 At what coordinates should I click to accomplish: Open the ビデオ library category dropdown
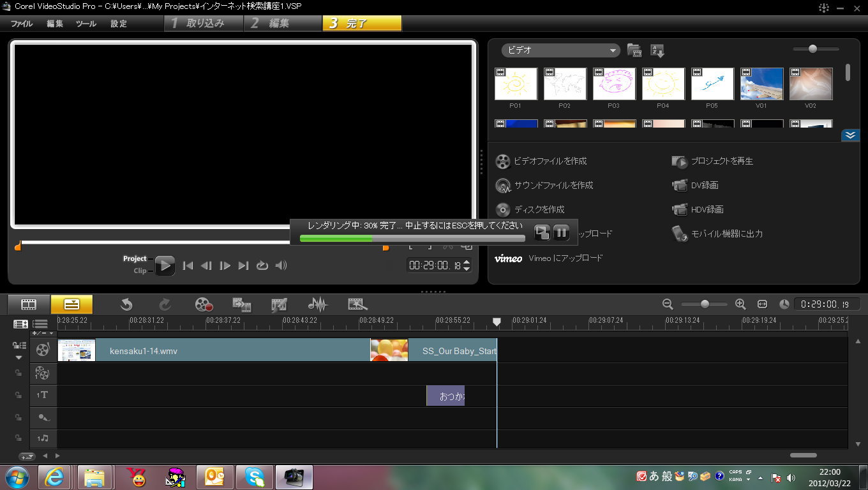(560, 50)
